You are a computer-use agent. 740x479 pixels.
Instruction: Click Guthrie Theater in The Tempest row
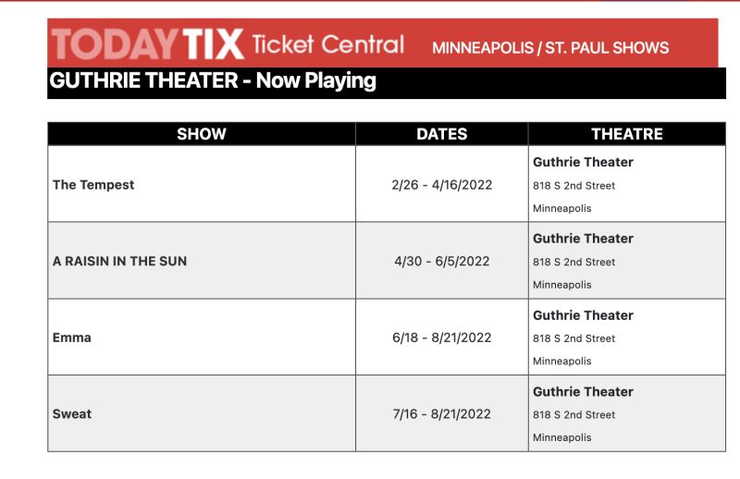[x=583, y=162]
